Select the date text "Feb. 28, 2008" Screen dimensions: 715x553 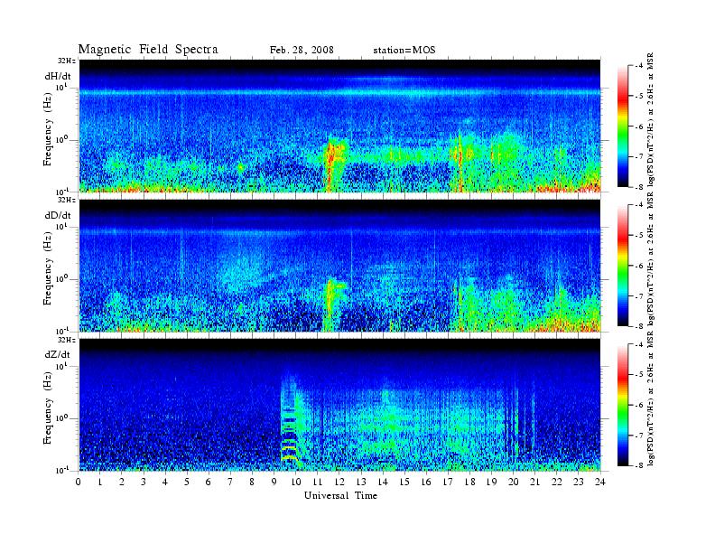click(302, 50)
